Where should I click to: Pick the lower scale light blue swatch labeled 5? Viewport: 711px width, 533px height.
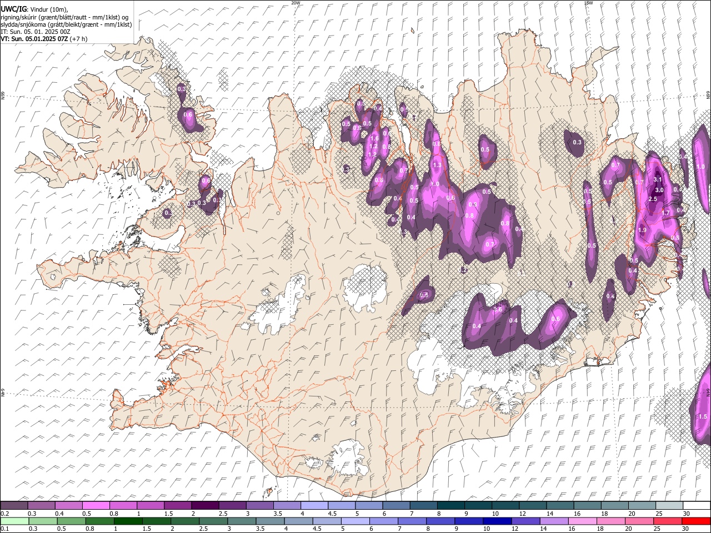(356, 521)
